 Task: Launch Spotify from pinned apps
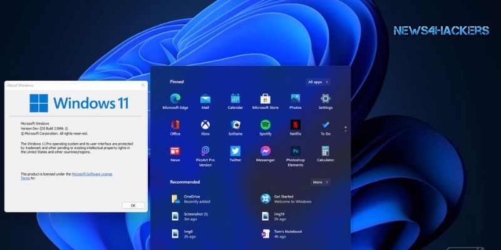(265, 125)
